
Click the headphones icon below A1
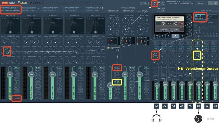tap(156, 119)
